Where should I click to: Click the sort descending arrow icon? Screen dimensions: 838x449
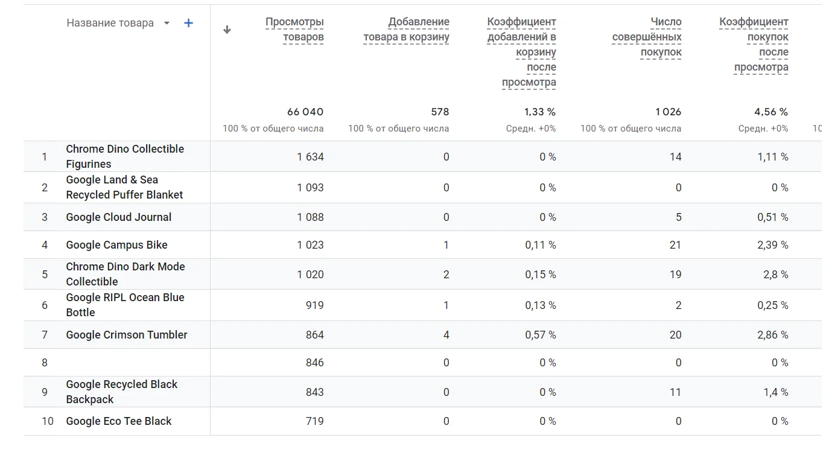[x=227, y=30]
